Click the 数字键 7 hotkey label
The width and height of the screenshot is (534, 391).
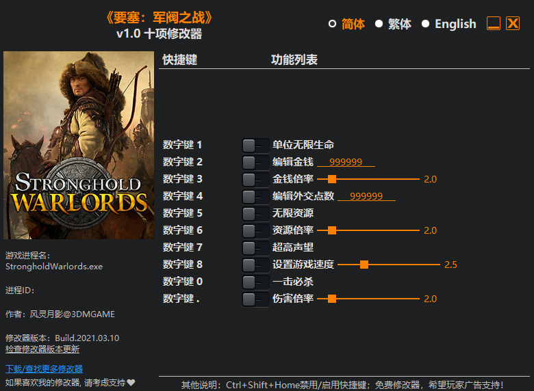tap(182, 247)
